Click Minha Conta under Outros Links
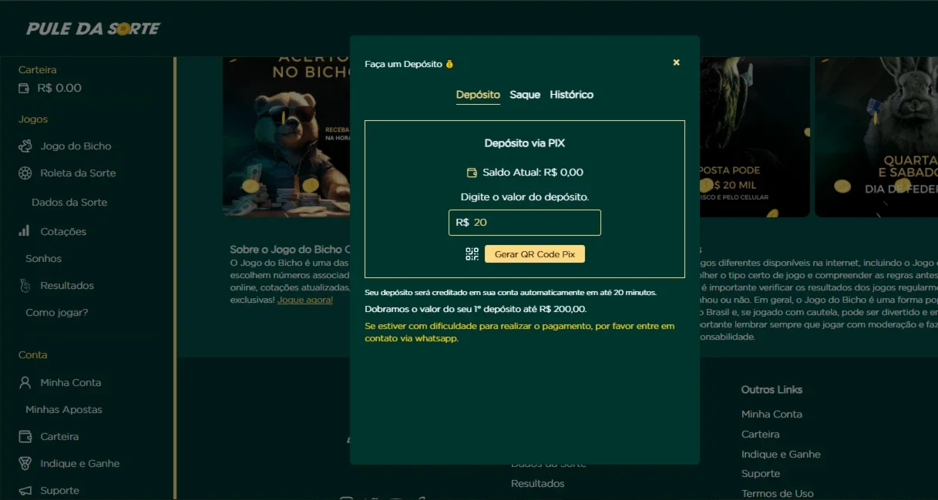 (772, 414)
